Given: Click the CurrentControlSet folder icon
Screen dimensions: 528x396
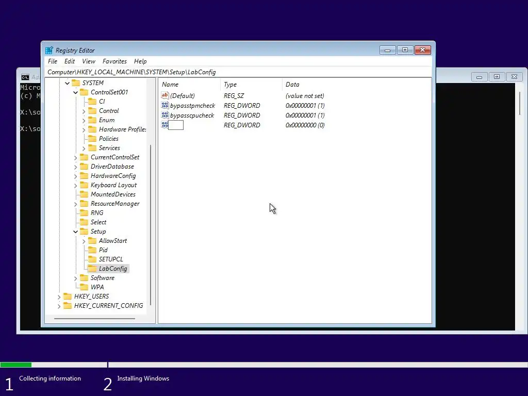Looking at the screenshot, I should pyautogui.click(x=84, y=157).
